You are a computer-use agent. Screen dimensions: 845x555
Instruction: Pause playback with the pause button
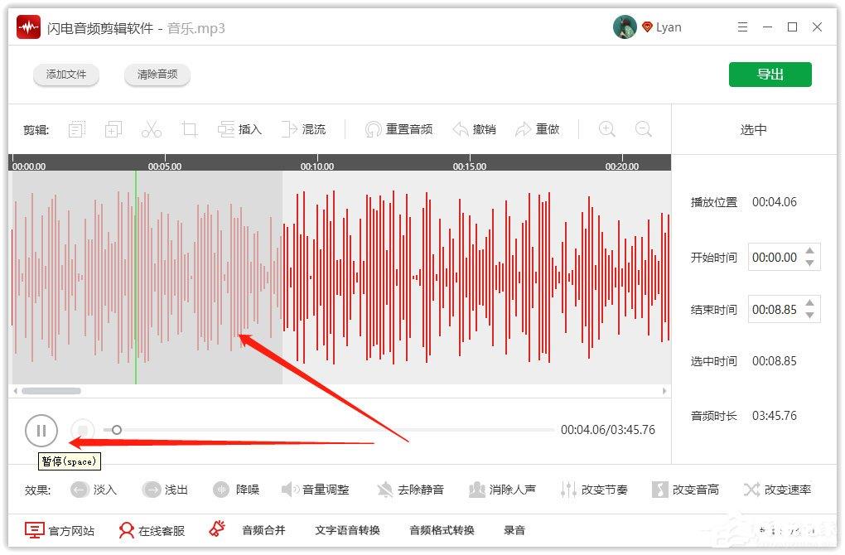[41, 431]
